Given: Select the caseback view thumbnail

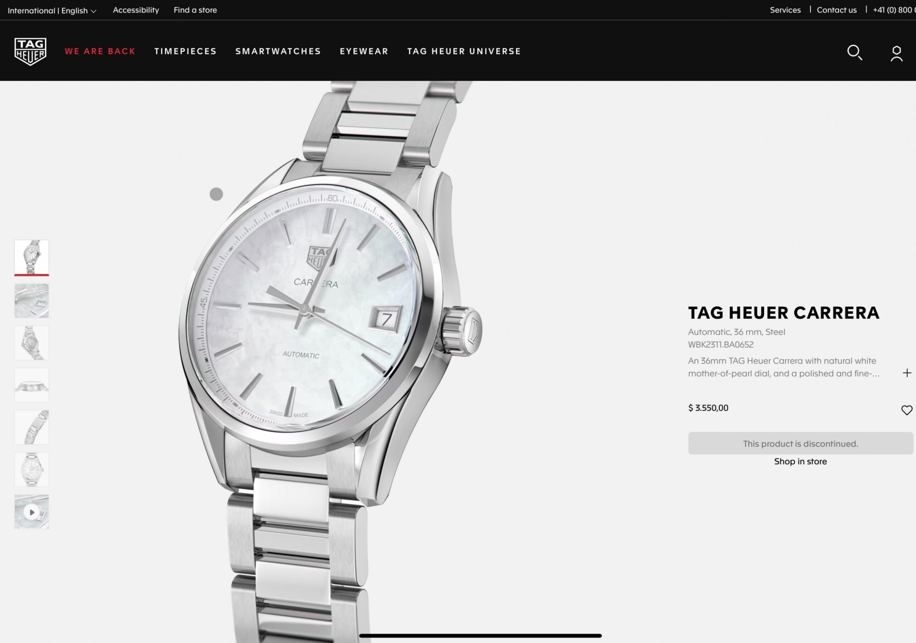Looking at the screenshot, I should 32,343.
